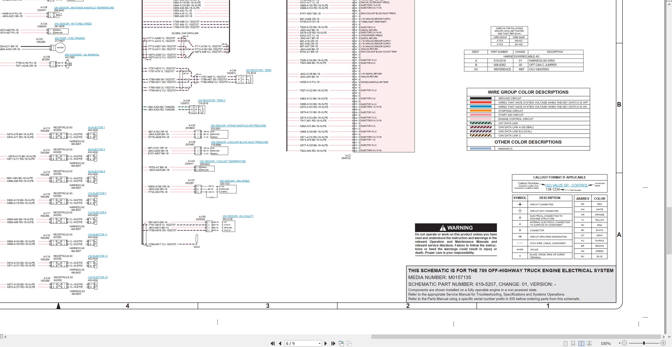The image size is (672, 347).
Task: Click the vertical scrollbar thumb
Action: 669,230
